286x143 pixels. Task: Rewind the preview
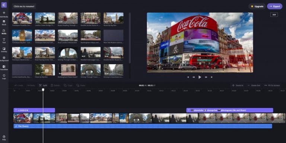tap(194, 77)
